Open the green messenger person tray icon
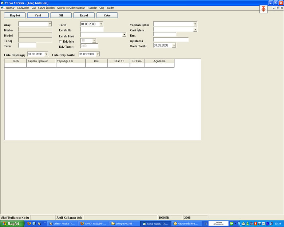284x227 pixels. tap(248, 224)
